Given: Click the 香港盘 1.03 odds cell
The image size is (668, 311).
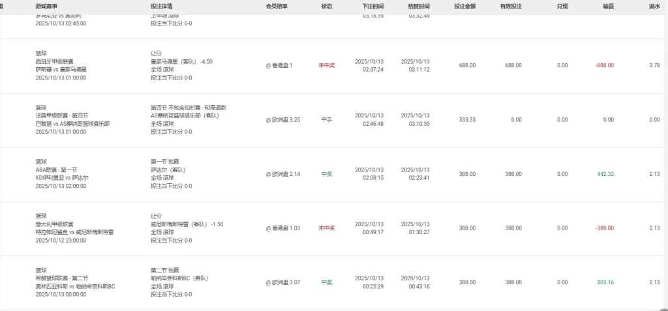Looking at the screenshot, I should 283,228.
